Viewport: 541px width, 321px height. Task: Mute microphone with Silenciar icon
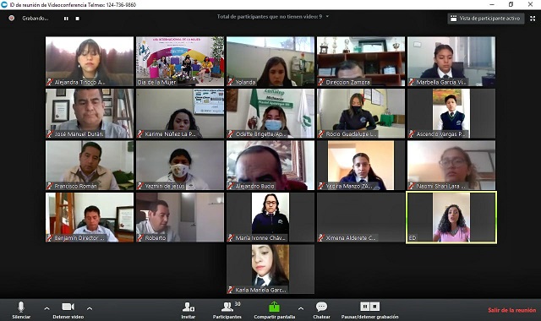[21, 307]
